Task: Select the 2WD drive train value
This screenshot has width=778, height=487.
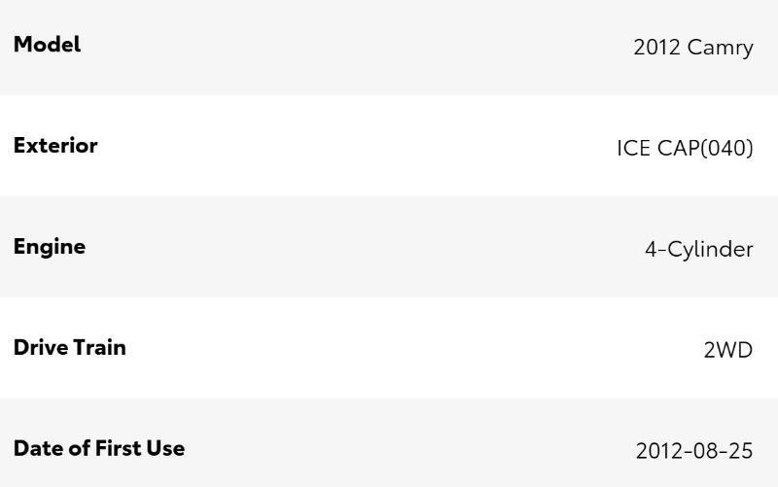Action: tap(727, 351)
